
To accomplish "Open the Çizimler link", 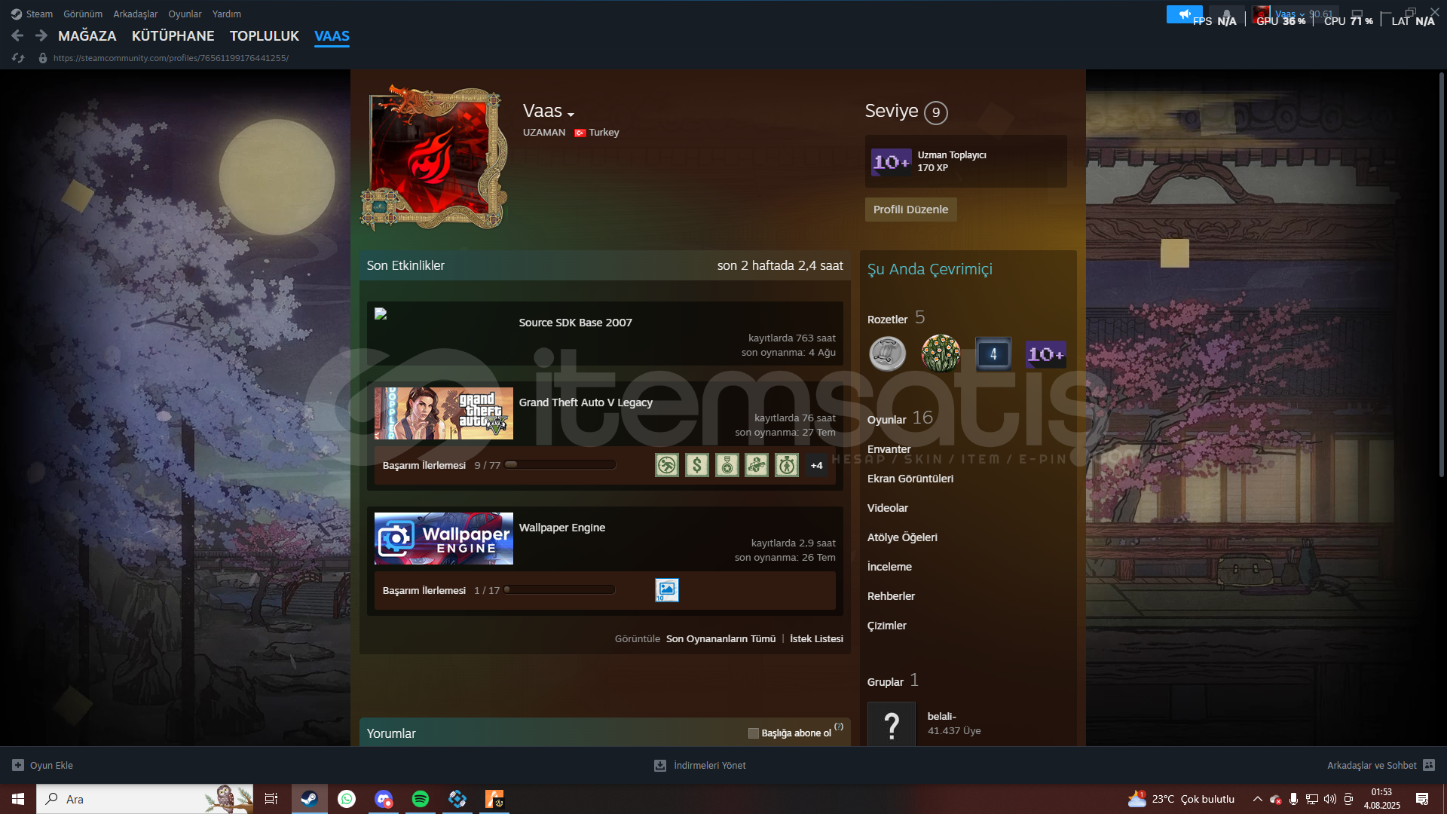I will (x=887, y=626).
